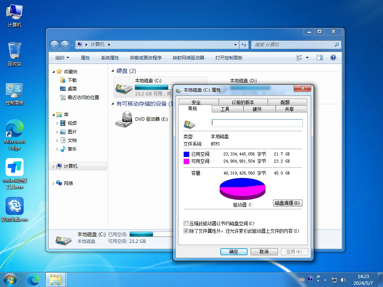Screen dimensions: 383x287
Task: Open Edge from the taskbar
Action: pos(33,280)
